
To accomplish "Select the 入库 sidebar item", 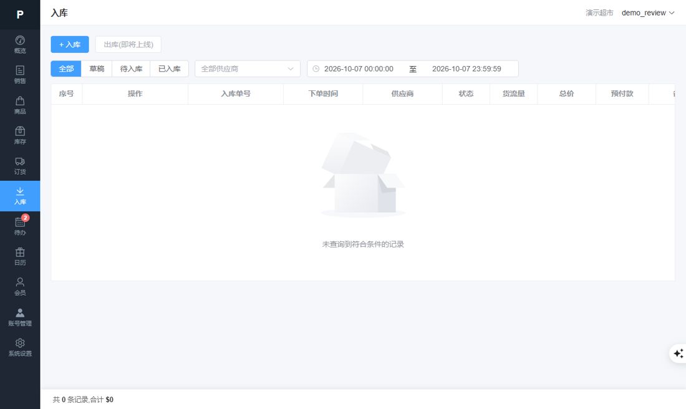I will coord(20,196).
